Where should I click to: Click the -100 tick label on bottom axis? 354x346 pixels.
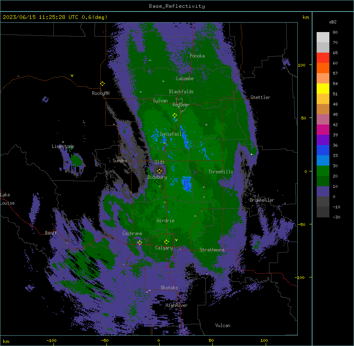point(51,341)
